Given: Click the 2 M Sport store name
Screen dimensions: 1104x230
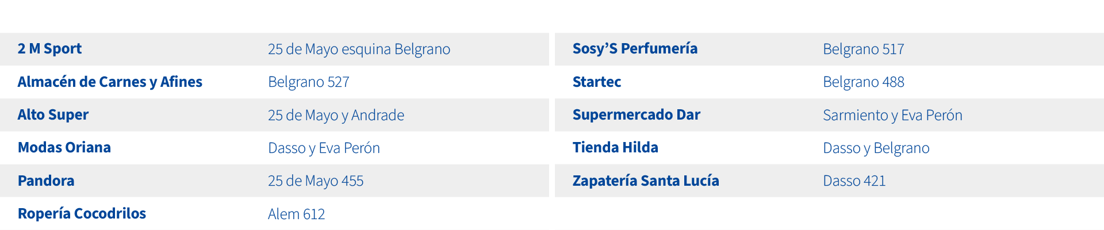Looking at the screenshot, I should 49,49.
